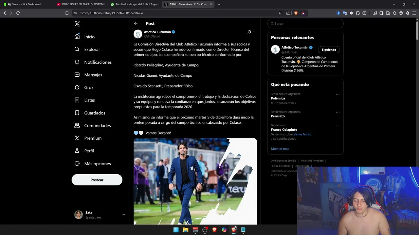
Task: Open the Franco Colapinto trend
Action: pyautogui.click(x=284, y=130)
